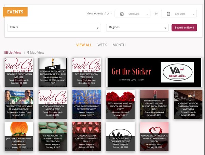
Task: Switch to the MONTH tab
Action: coord(119,45)
